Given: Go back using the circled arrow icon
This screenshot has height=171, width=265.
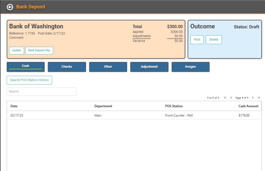Looking at the screenshot, I should point(10,7).
